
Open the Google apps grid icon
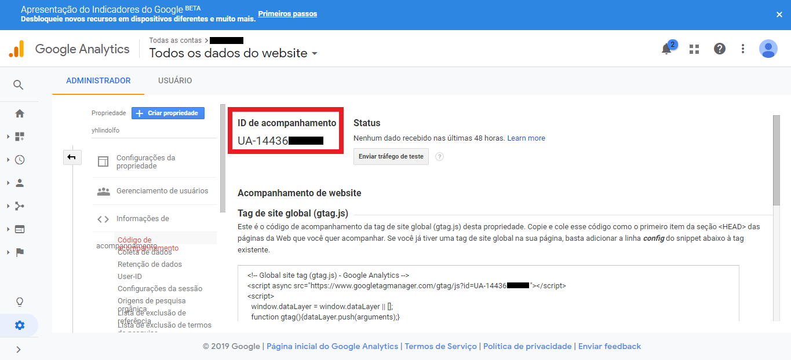coord(694,49)
